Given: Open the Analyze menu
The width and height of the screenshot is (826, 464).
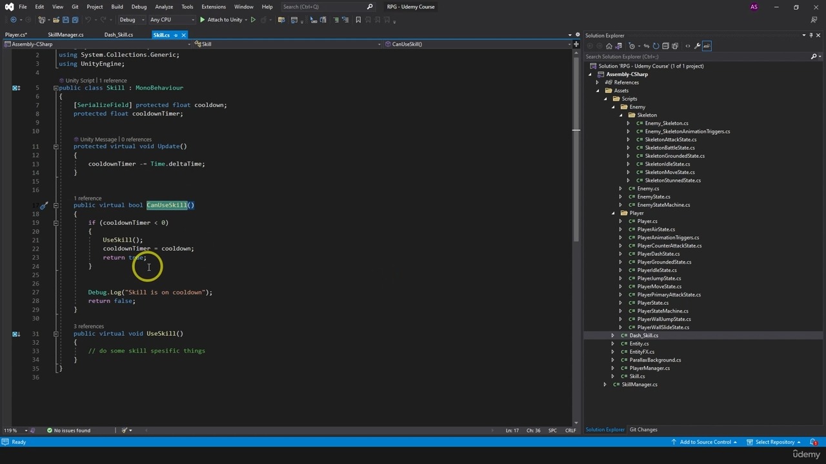Looking at the screenshot, I should click(x=164, y=7).
